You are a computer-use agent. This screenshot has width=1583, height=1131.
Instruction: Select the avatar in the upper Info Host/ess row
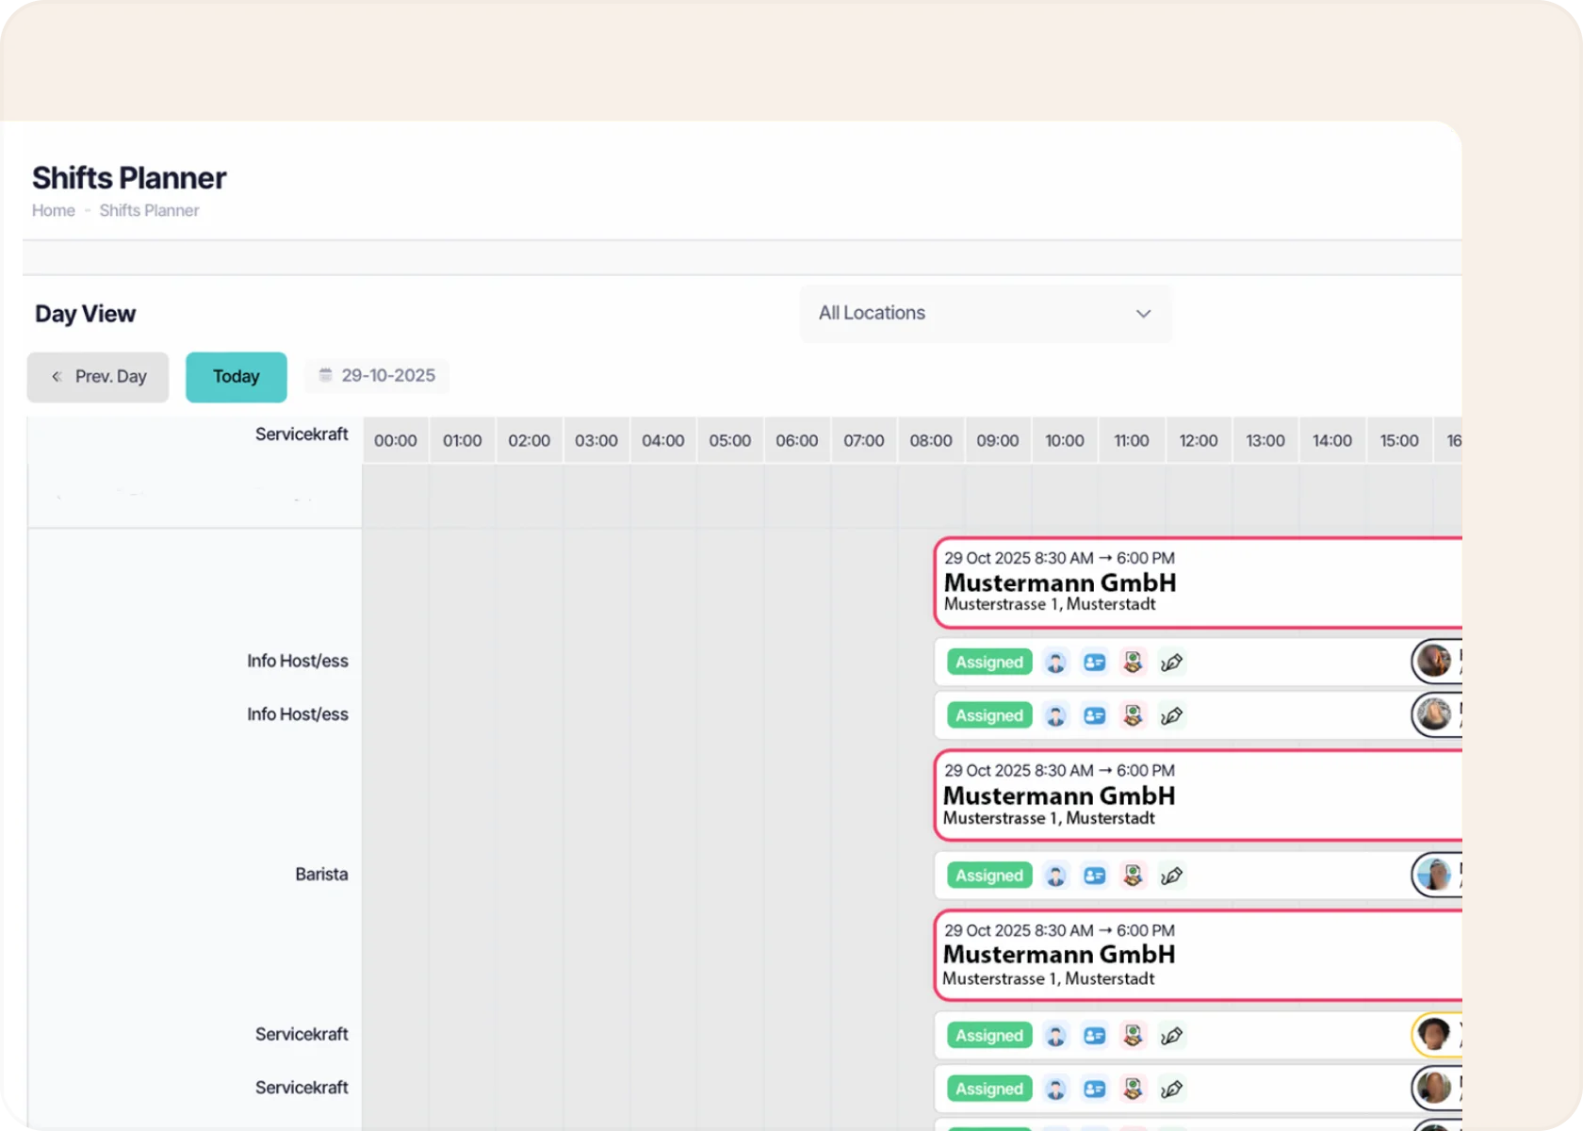[1434, 661]
